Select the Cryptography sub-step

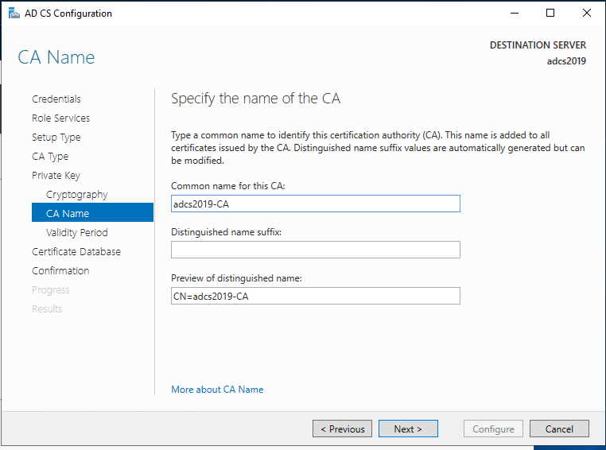(77, 195)
